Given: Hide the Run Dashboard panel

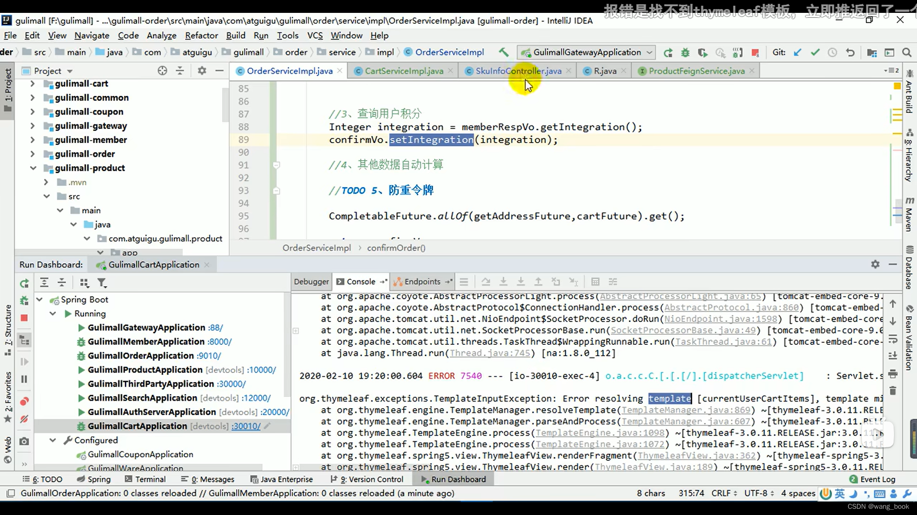Looking at the screenshot, I should [x=893, y=264].
